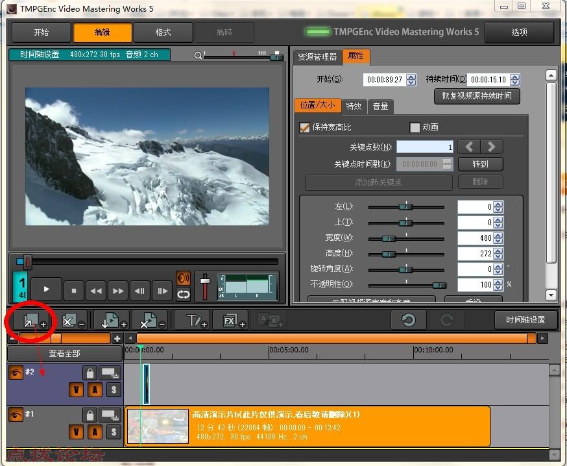Enable the 动画 checkbox

click(415, 127)
